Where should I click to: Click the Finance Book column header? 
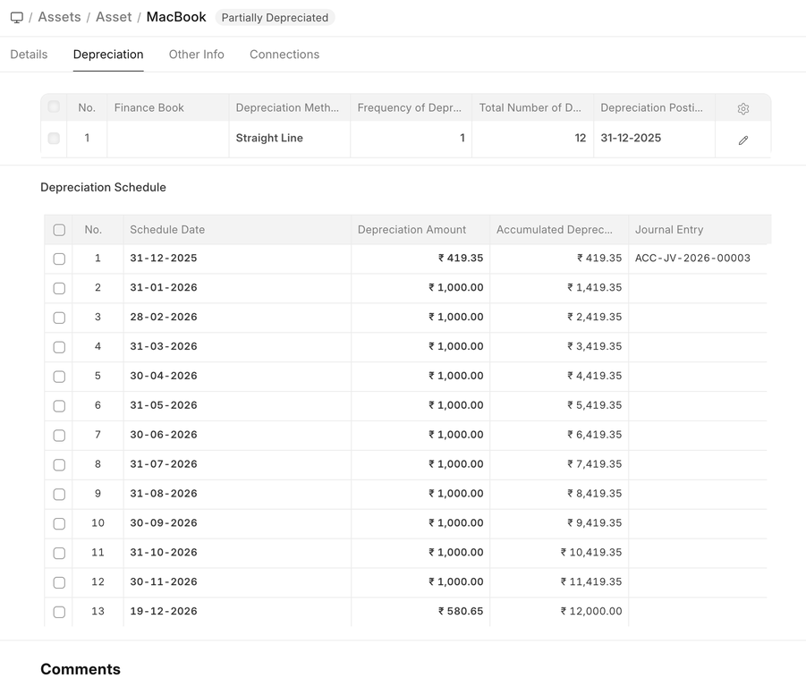pyautogui.click(x=167, y=108)
